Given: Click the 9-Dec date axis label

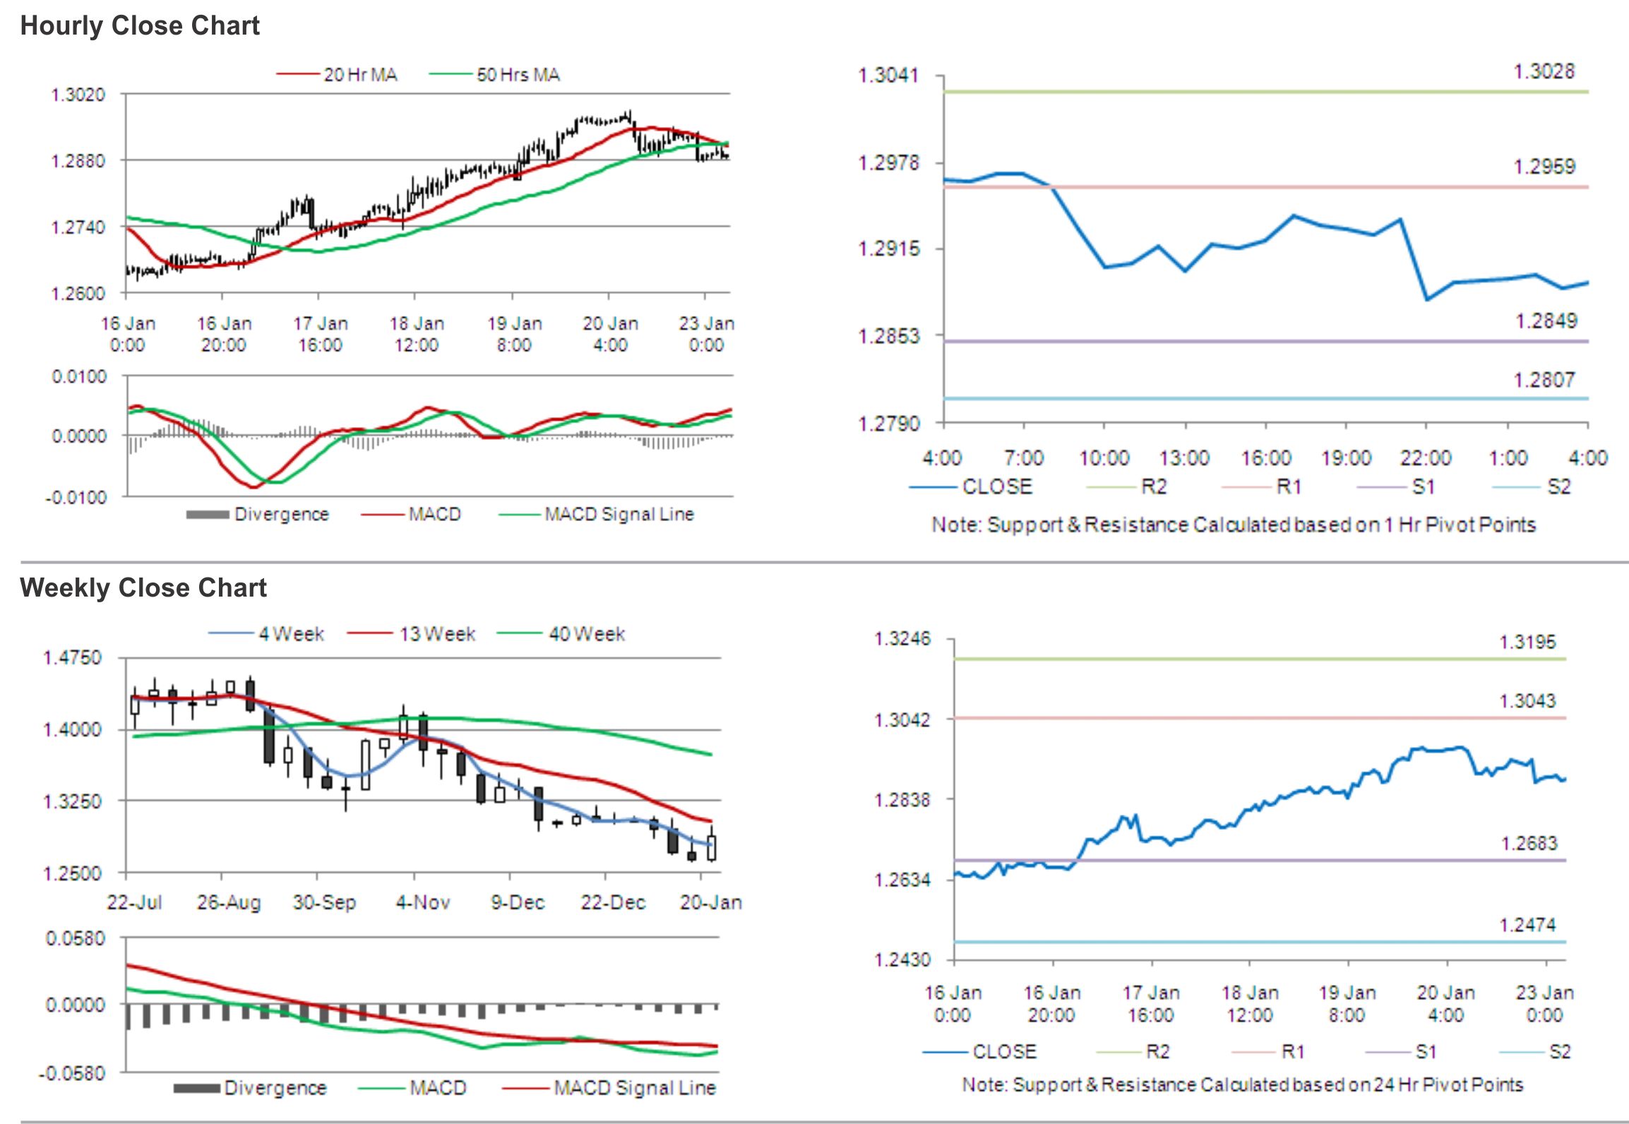Looking at the screenshot, I should click(x=518, y=902).
